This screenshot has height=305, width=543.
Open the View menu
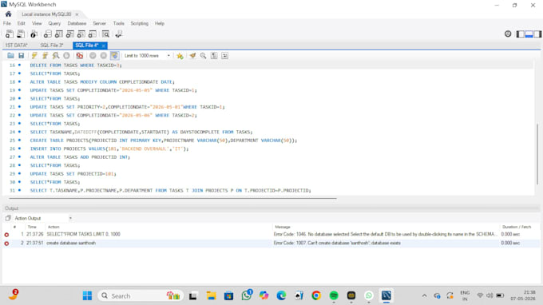tap(37, 23)
